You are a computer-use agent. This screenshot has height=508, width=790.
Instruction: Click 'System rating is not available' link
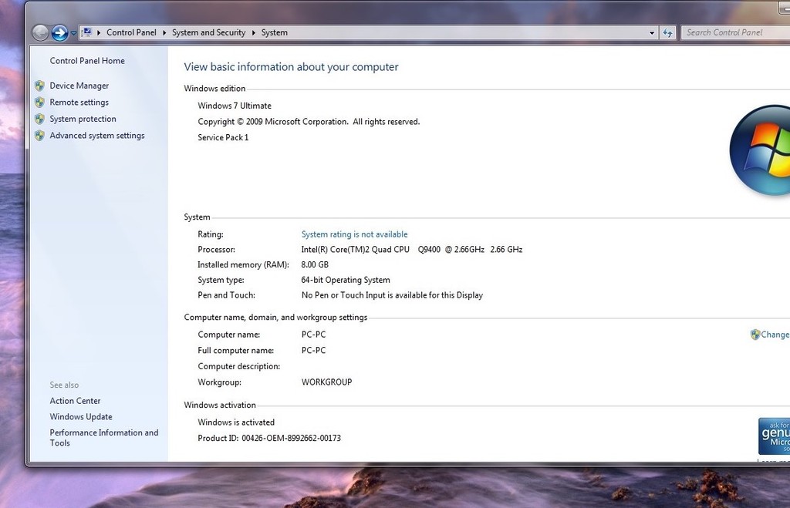354,234
